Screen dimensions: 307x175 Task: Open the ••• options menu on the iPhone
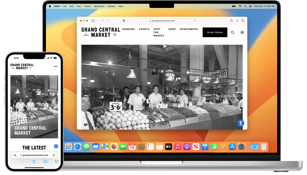coord(56,66)
